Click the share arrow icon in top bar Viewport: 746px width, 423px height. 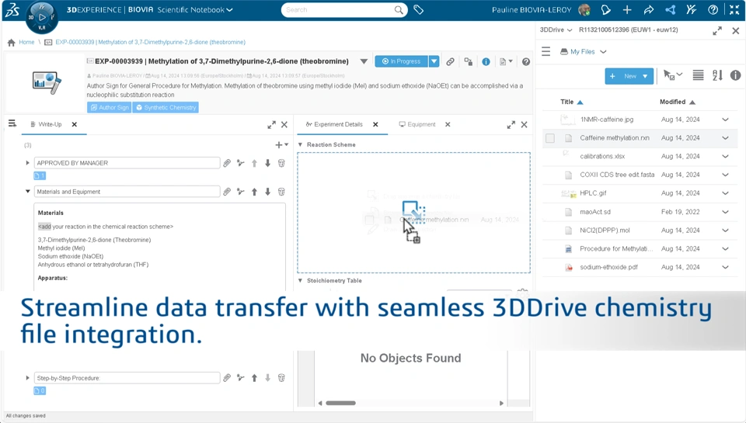click(649, 9)
